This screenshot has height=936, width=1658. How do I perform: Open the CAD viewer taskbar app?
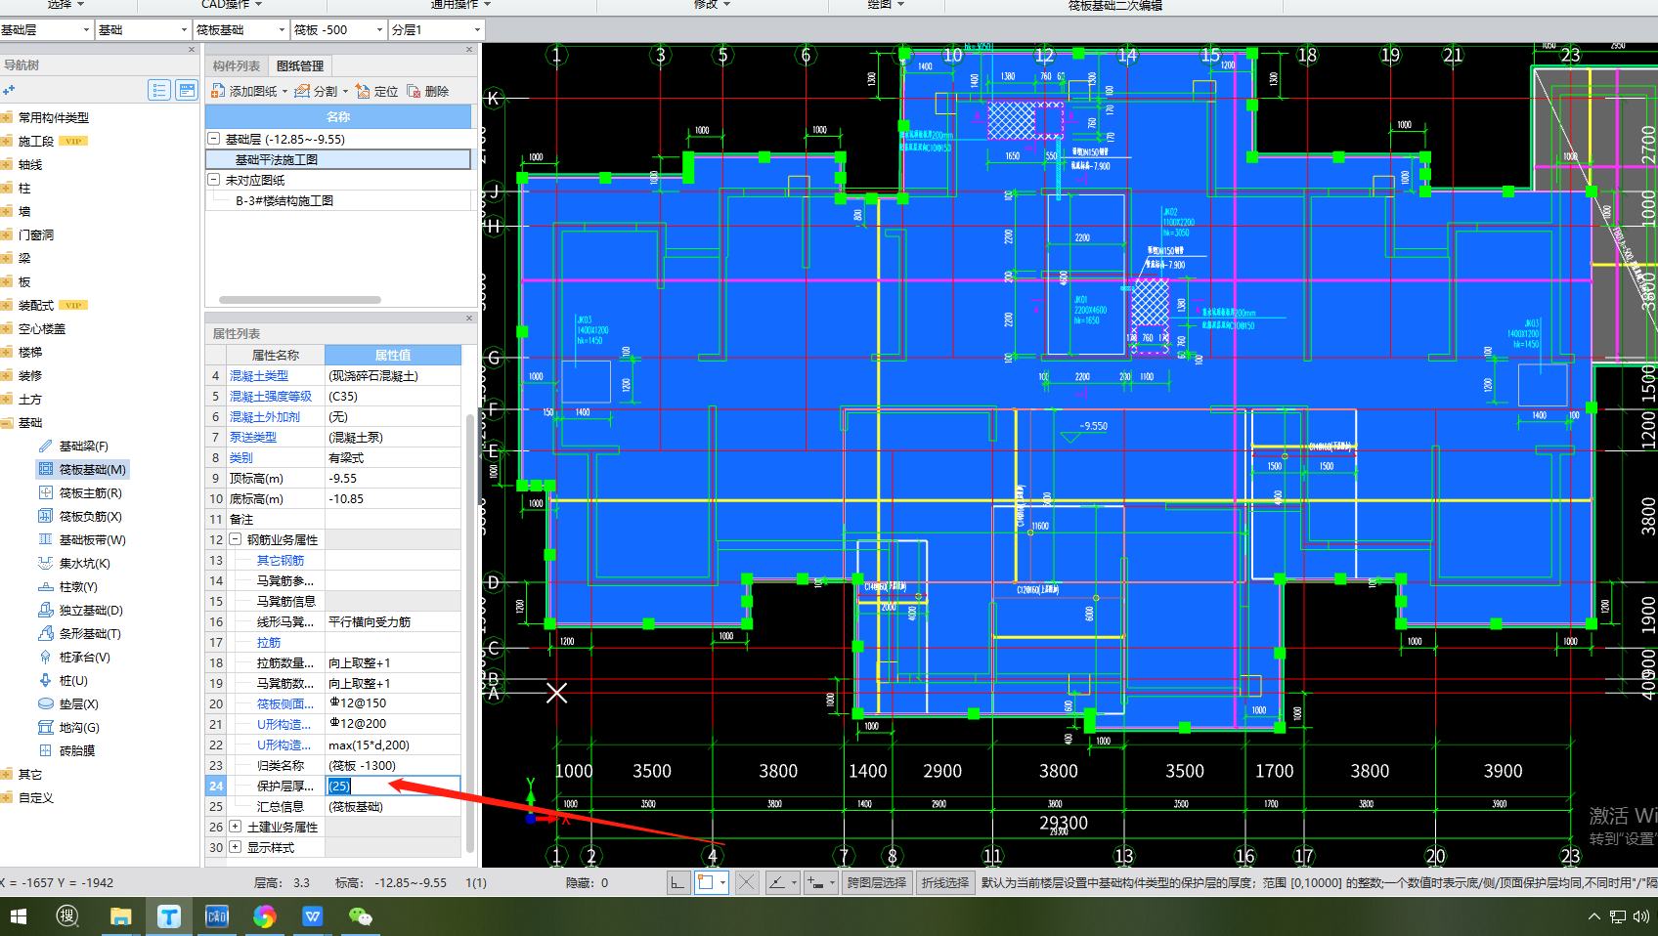point(216,916)
